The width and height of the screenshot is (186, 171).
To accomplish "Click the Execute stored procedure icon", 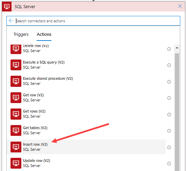I will coord(16,81).
